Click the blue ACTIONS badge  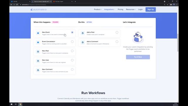(89, 22)
